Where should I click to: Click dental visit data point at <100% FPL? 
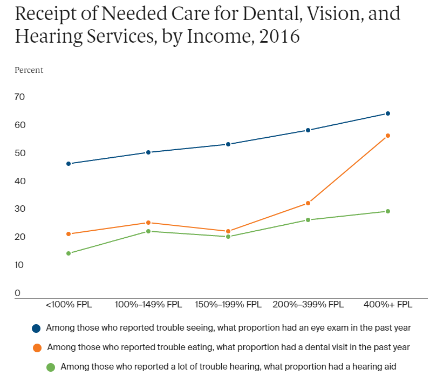(x=69, y=234)
